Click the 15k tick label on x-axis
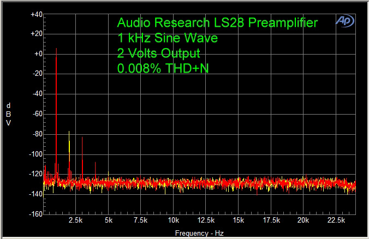369x239 pixels. (x=239, y=220)
